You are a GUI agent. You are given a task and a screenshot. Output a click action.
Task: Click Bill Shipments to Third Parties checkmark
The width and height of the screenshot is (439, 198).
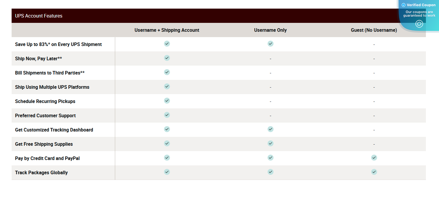(167, 72)
